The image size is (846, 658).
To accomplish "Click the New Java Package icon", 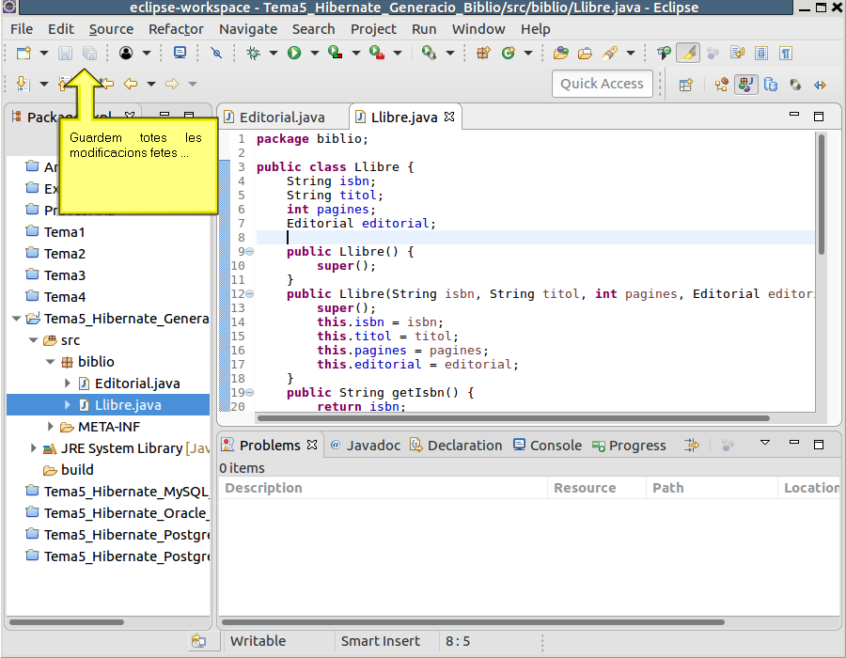I will [x=484, y=54].
